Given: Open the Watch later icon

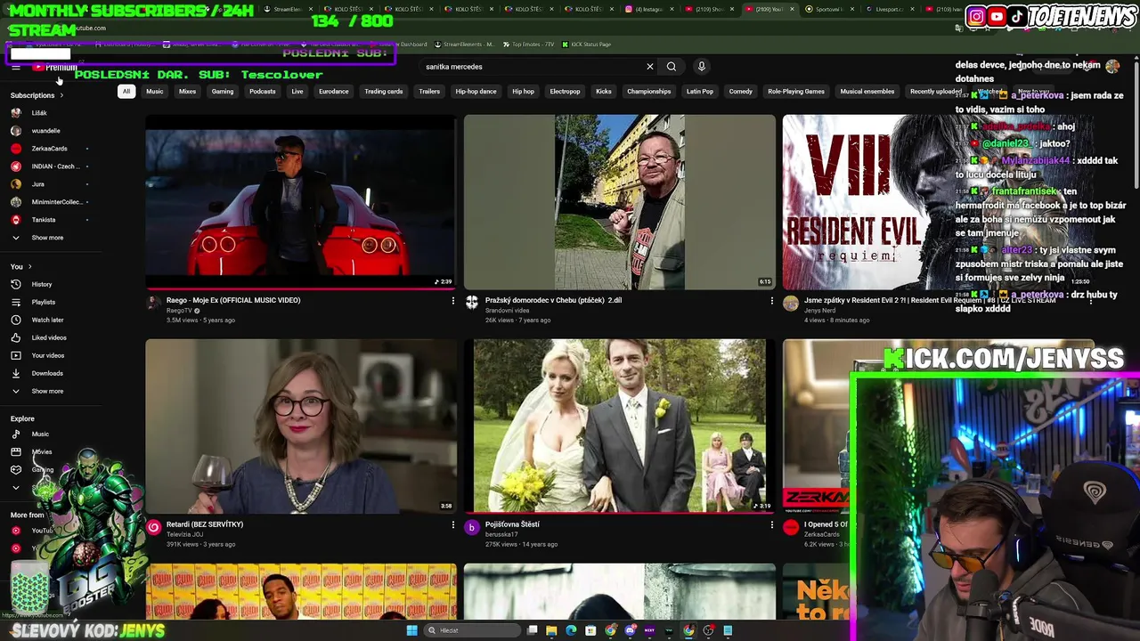Looking at the screenshot, I should click(16, 320).
